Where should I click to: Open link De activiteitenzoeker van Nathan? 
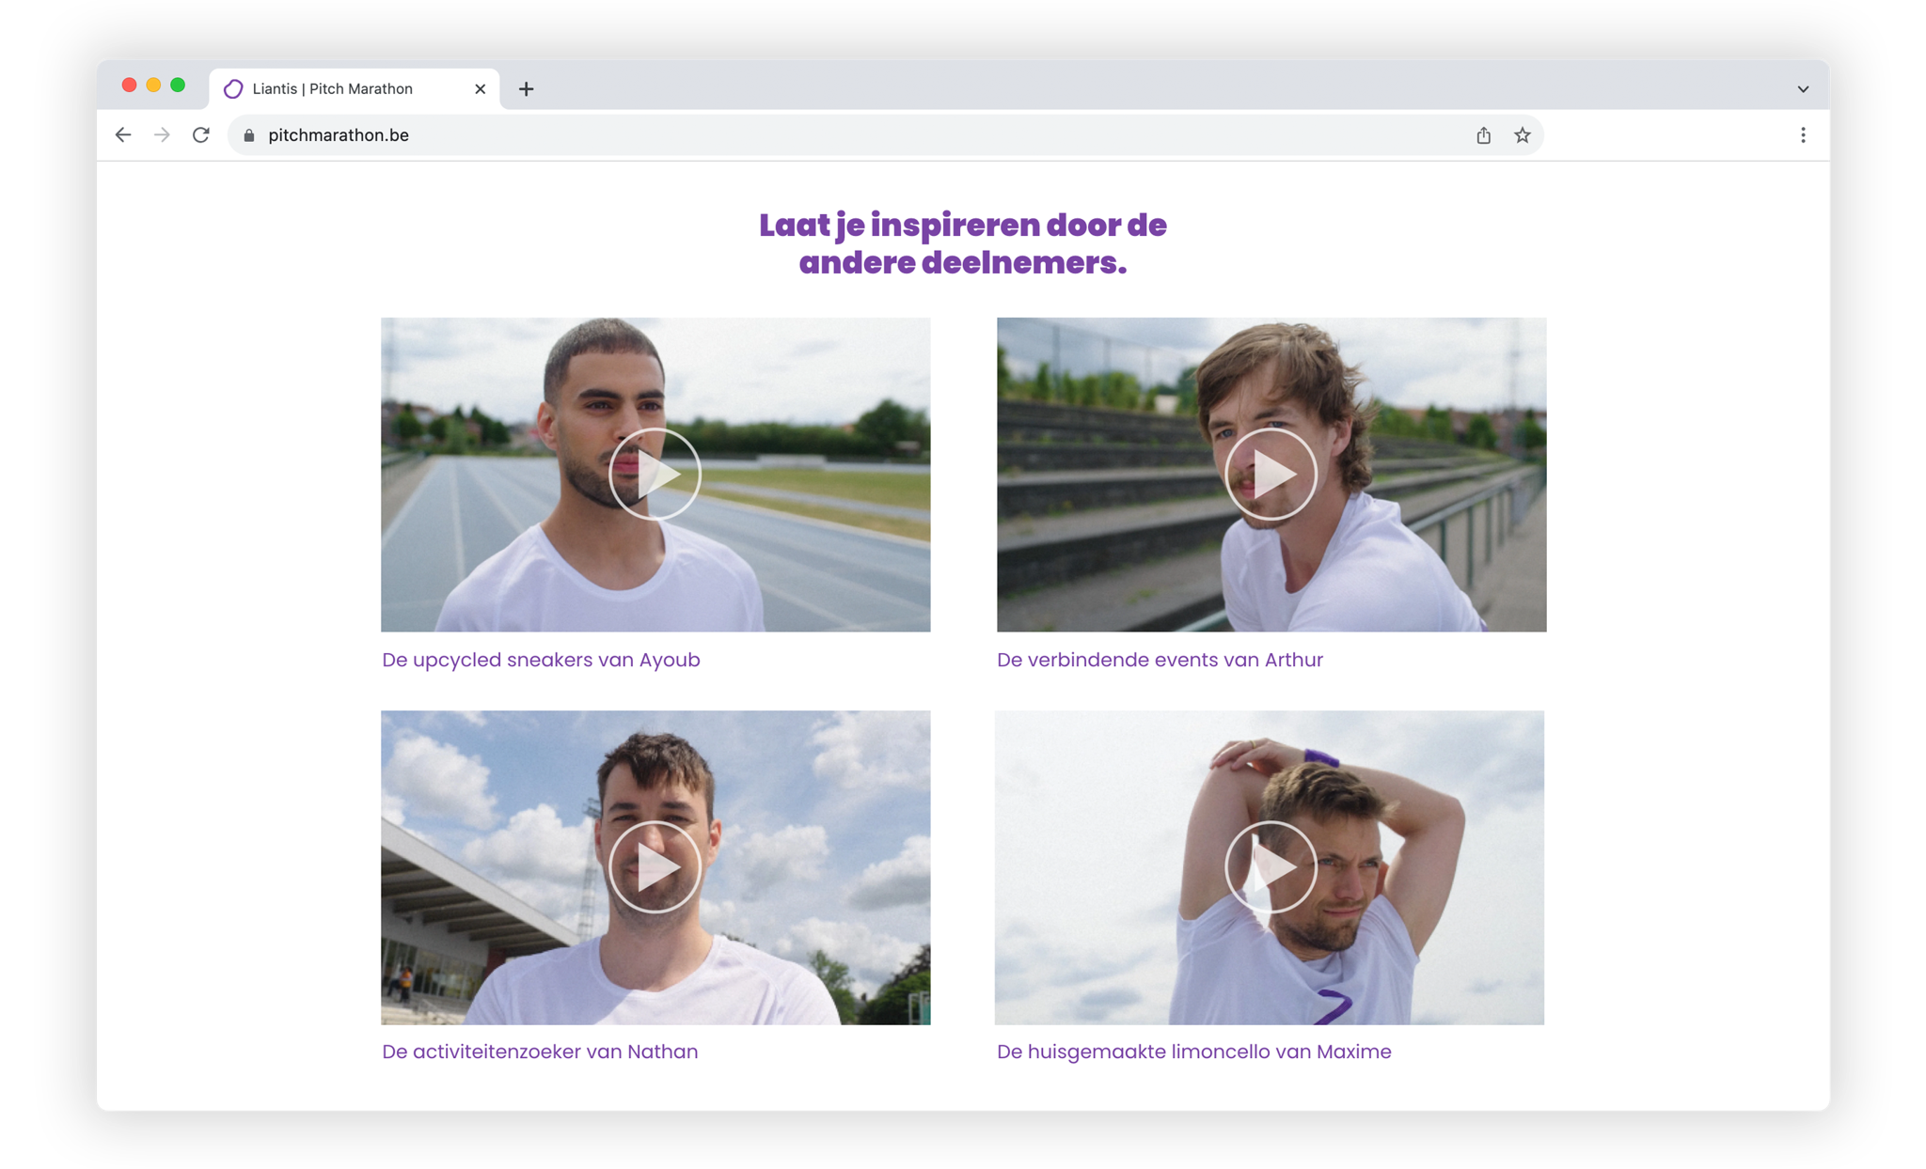point(540,1052)
